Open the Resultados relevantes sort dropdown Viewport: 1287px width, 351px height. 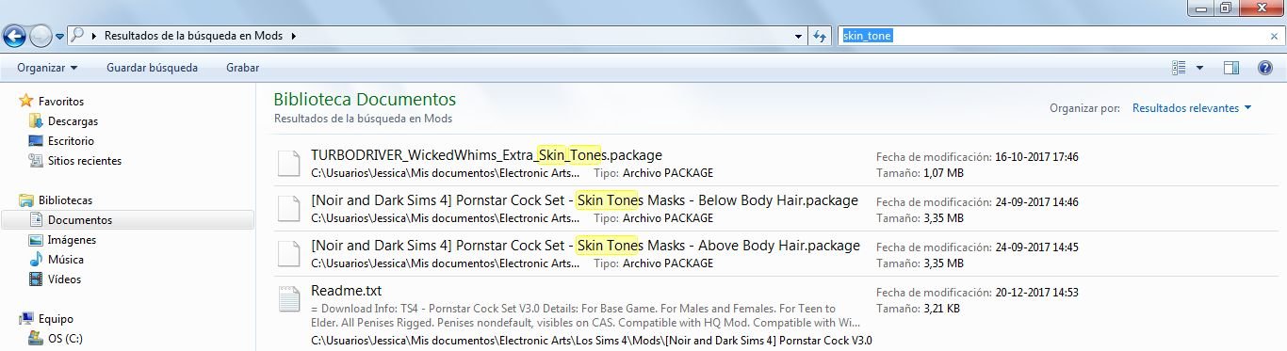(1192, 108)
